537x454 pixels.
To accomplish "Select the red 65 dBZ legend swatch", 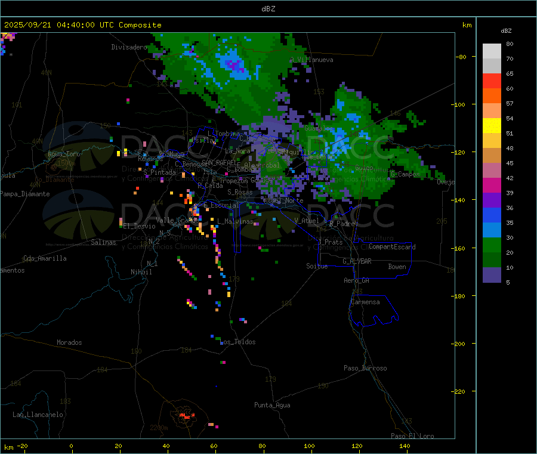I will tap(492, 81).
